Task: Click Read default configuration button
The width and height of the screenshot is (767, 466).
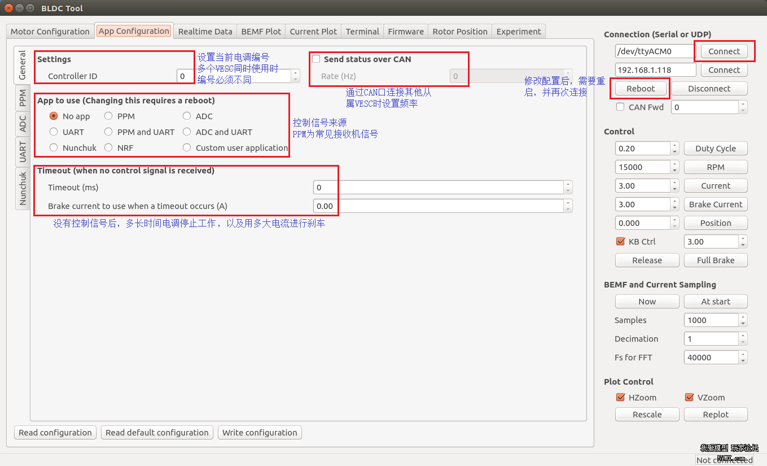Action: coord(157,433)
